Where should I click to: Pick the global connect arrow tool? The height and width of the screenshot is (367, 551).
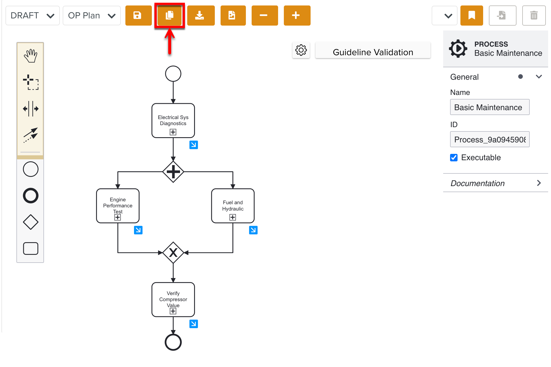30,135
